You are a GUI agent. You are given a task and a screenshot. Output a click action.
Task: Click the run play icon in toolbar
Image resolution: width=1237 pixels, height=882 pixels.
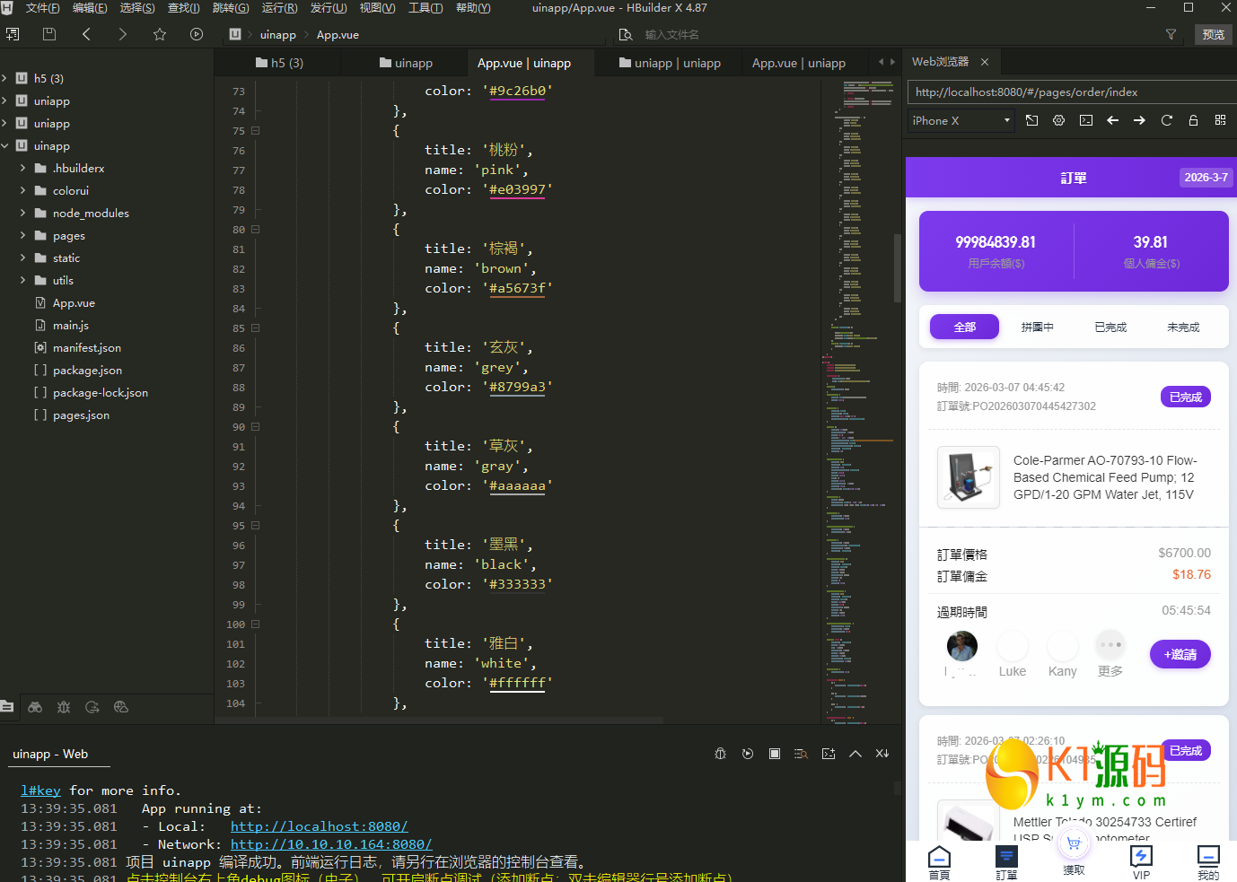point(197,34)
